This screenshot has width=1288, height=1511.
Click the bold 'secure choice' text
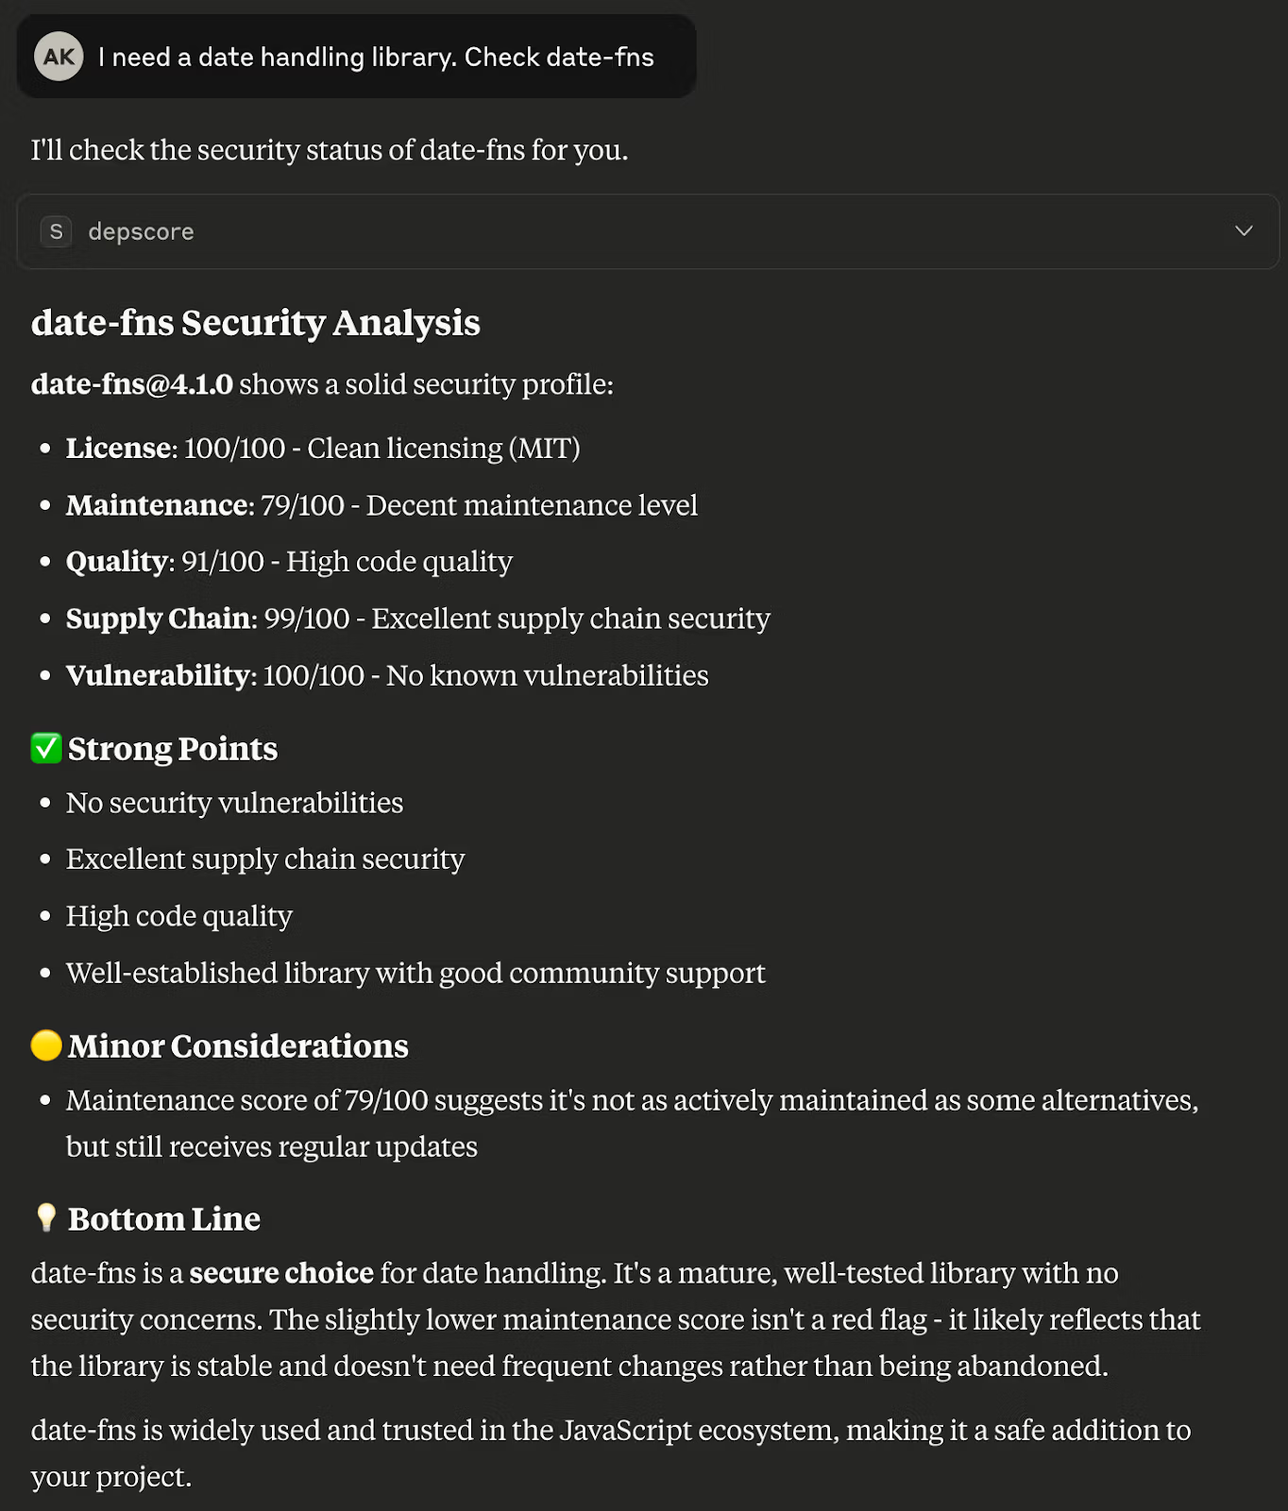coord(281,1273)
